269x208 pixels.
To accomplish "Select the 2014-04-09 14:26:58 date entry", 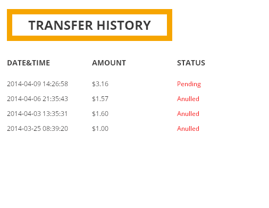I will (x=37, y=84).
